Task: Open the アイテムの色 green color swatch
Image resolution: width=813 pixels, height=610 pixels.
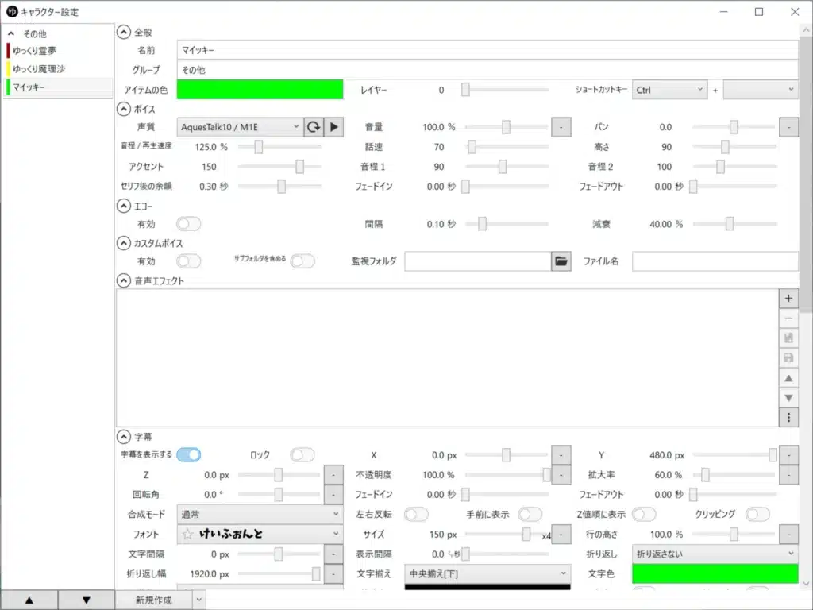Action: pyautogui.click(x=260, y=90)
